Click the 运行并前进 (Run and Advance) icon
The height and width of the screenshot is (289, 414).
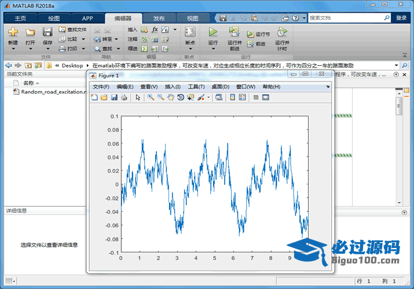[x=234, y=32]
